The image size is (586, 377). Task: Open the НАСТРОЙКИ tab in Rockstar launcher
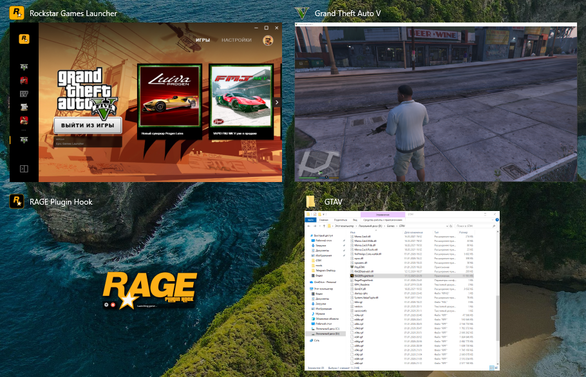tap(236, 40)
